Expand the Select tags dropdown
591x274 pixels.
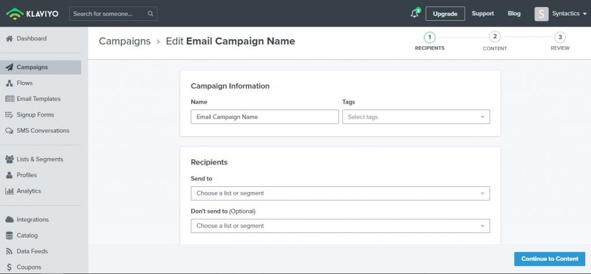[x=416, y=117]
